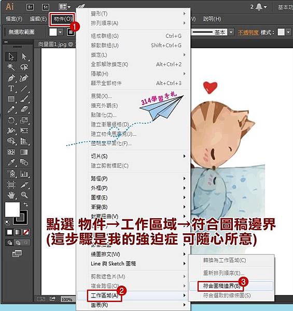Choose the Free Transform tool
Viewport: 293px width, 311px height.
(24, 131)
